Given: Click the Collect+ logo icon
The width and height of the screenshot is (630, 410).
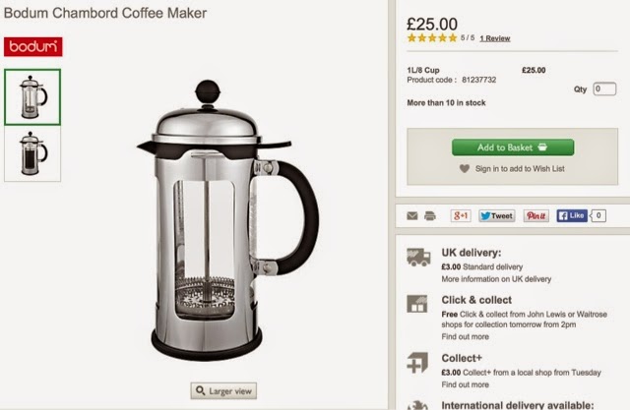Looking at the screenshot, I should (x=417, y=363).
